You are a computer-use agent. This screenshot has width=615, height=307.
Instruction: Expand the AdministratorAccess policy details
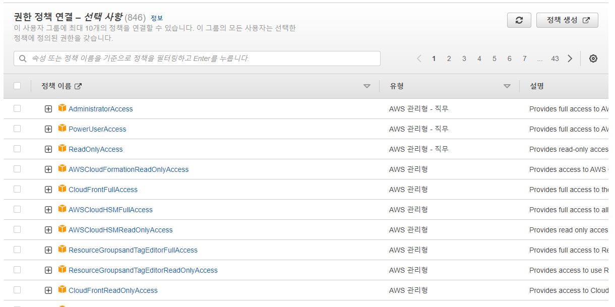coord(48,109)
